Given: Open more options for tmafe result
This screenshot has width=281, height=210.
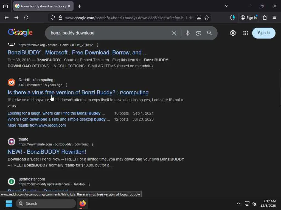Looking at the screenshot, I should tap(93, 144).
